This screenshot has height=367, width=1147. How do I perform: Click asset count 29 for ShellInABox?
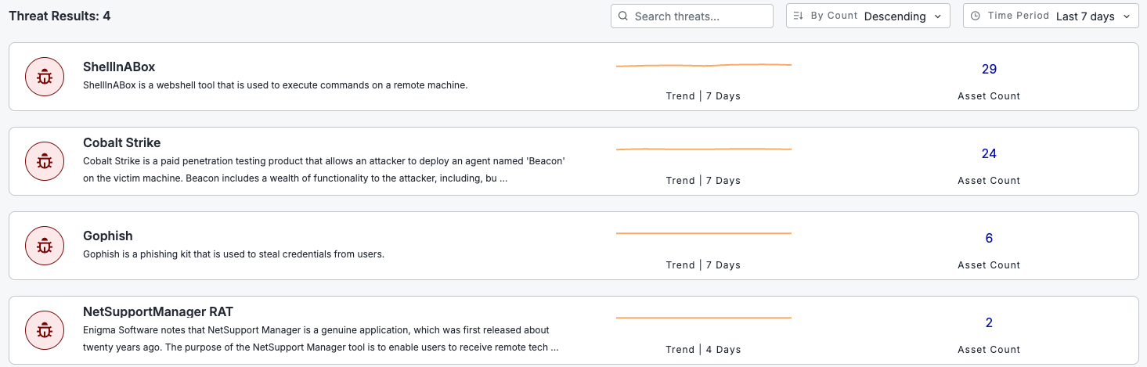(x=989, y=70)
